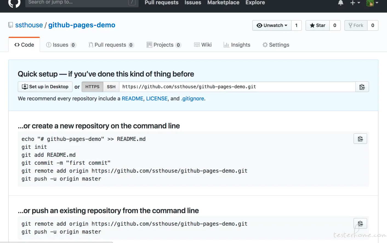
Task: Select the HTTPS clone protocol
Action: point(92,87)
